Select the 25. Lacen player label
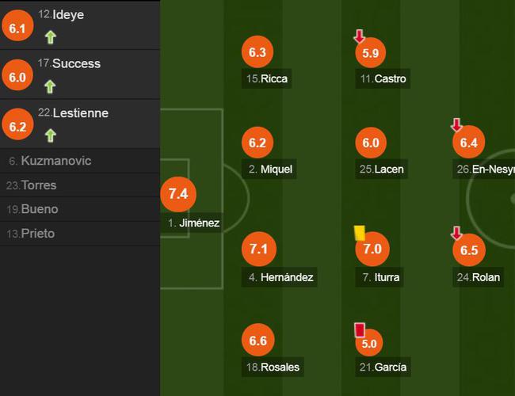The height and width of the screenshot is (396, 515). point(382,169)
